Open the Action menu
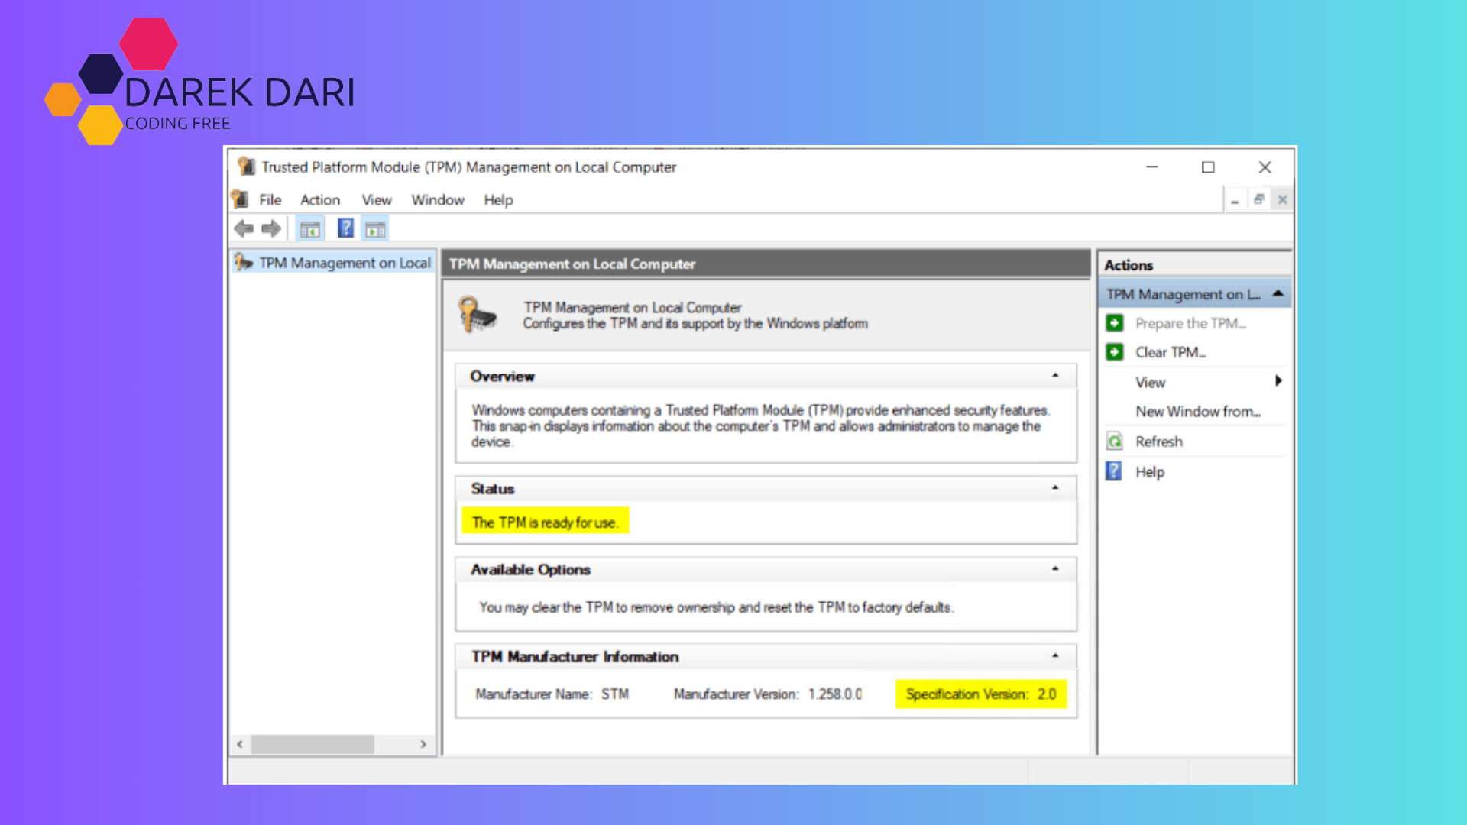The height and width of the screenshot is (825, 1467). (x=319, y=199)
